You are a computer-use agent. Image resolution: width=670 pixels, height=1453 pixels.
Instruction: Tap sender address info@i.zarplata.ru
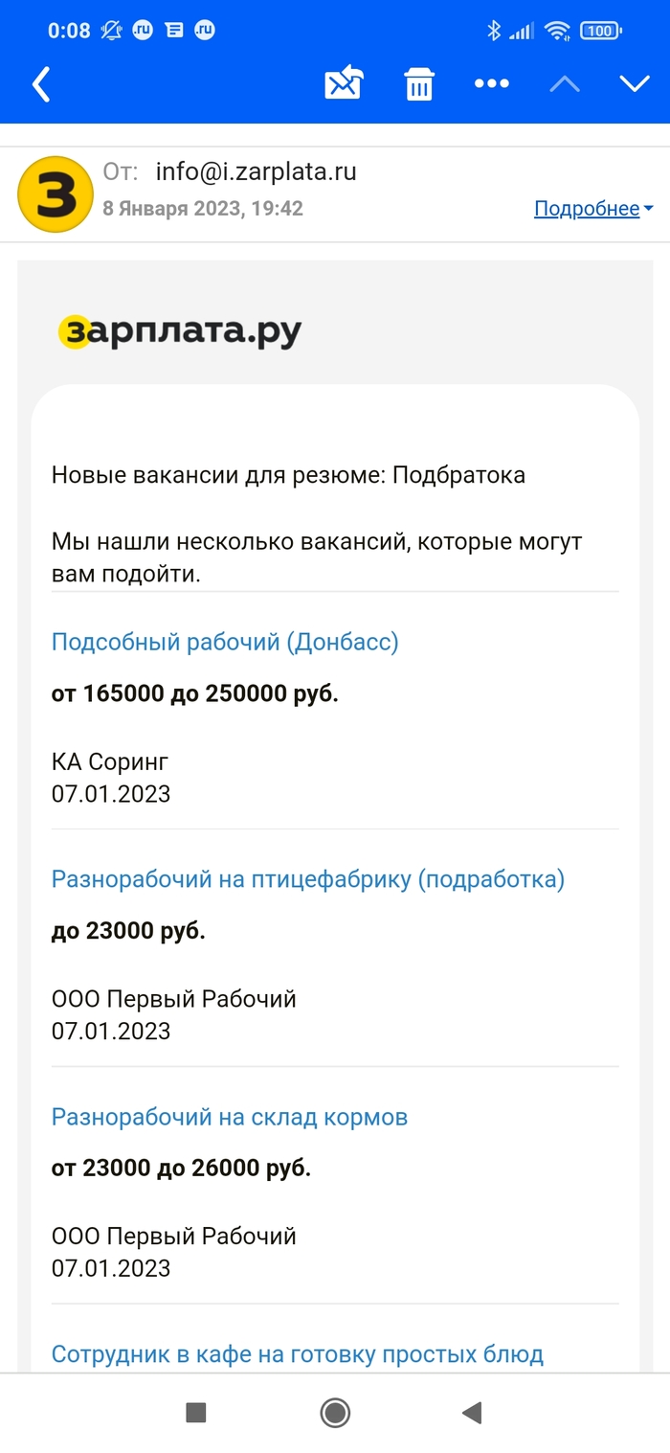[x=256, y=172]
